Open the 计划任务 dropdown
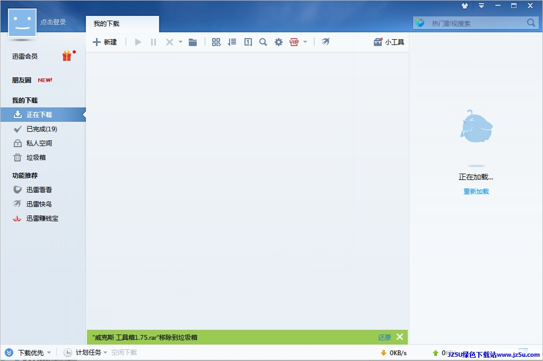The width and height of the screenshot is (543, 361). pos(106,353)
